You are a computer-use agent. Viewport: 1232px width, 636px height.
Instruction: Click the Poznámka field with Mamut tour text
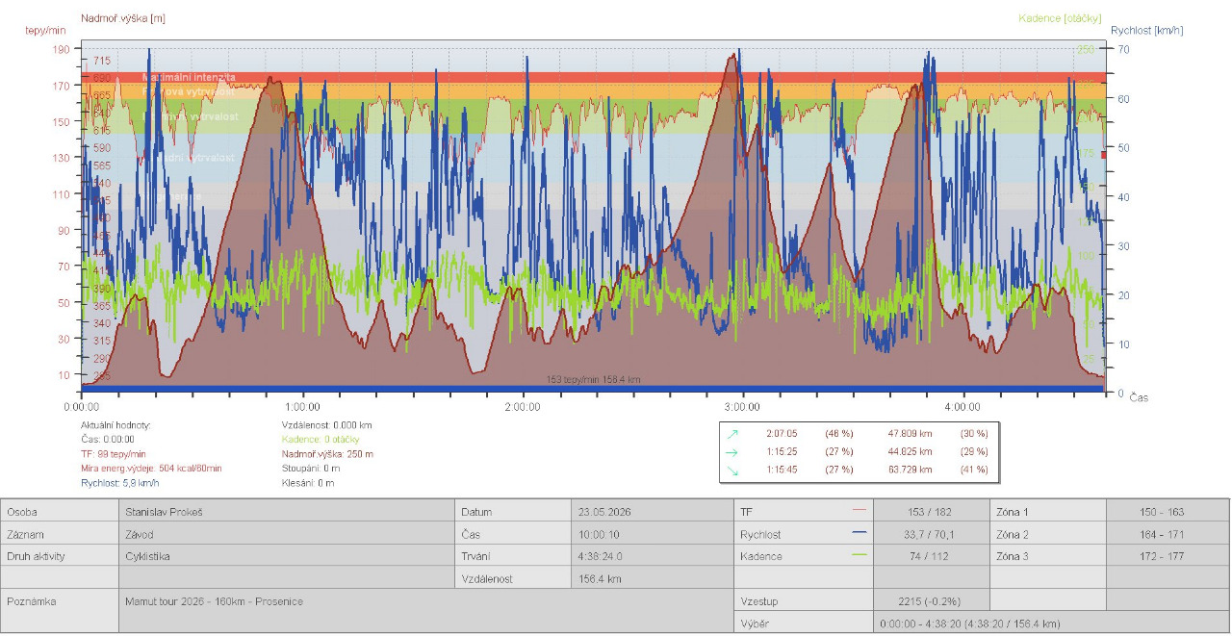pos(425,611)
